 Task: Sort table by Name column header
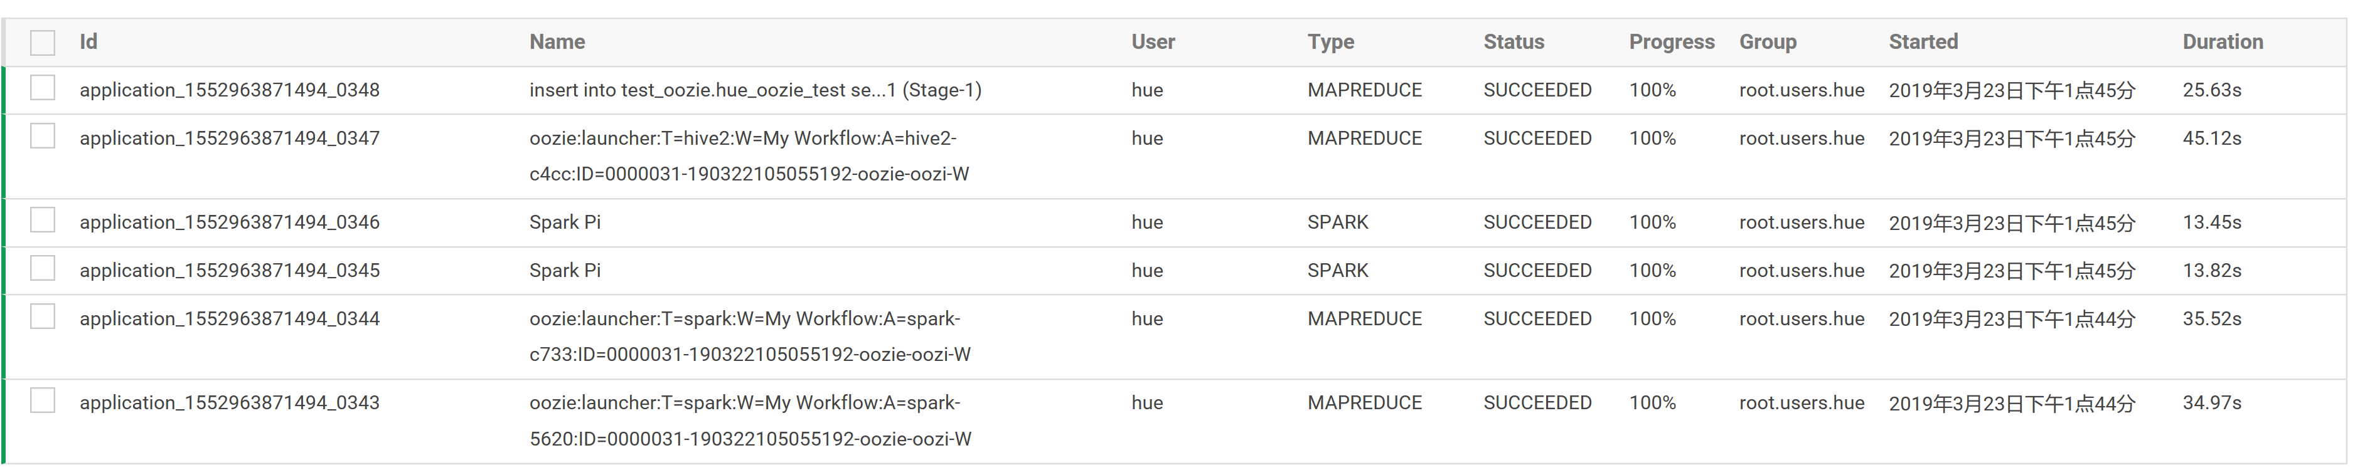[x=557, y=42]
